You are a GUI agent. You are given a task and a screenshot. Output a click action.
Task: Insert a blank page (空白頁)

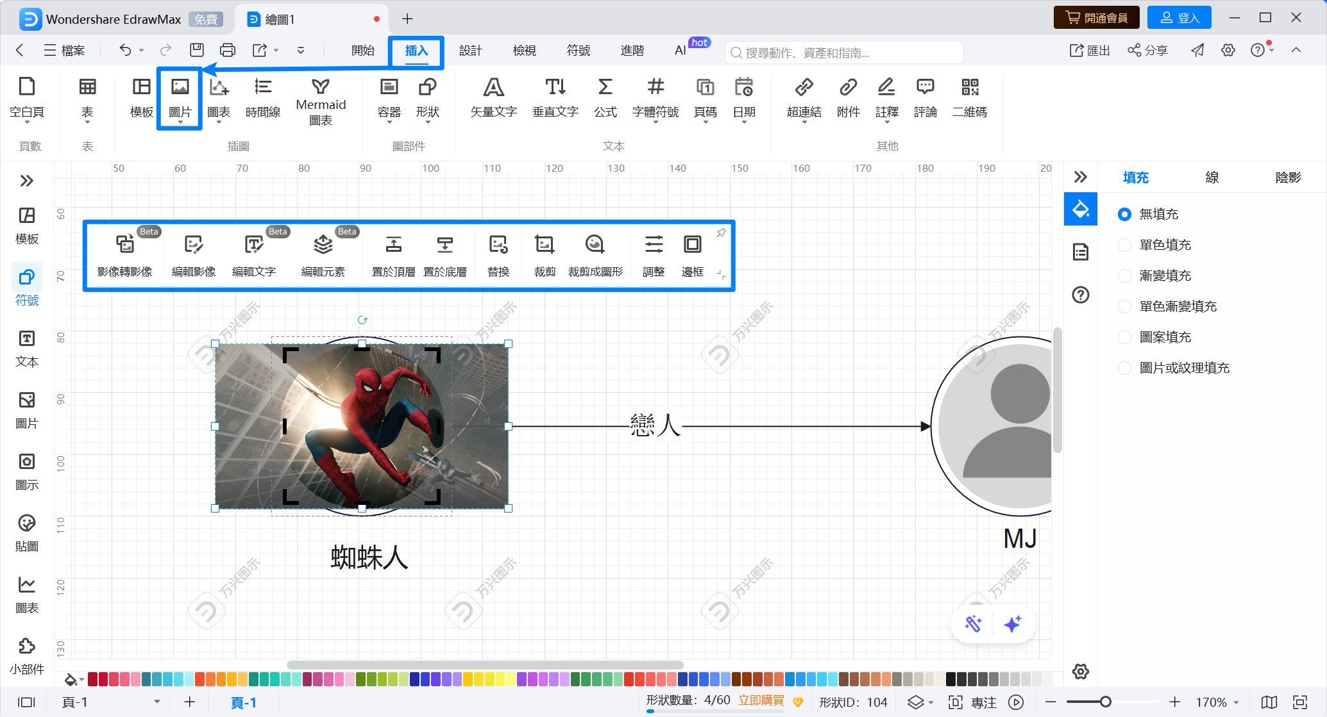click(27, 98)
